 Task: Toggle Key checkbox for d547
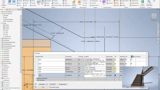click(126, 59)
